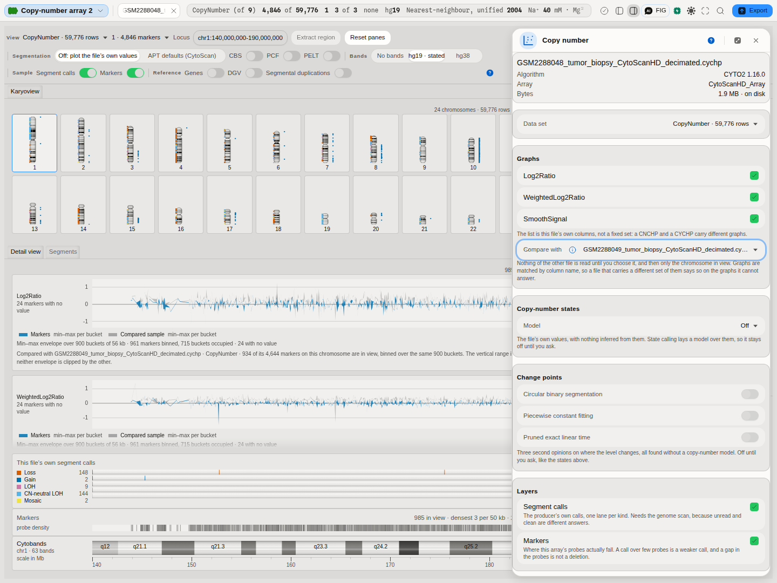Click the Locus coordinates input field
The image size is (777, 583).
coord(240,38)
